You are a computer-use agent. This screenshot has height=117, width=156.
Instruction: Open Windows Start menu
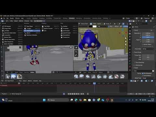(44, 100)
